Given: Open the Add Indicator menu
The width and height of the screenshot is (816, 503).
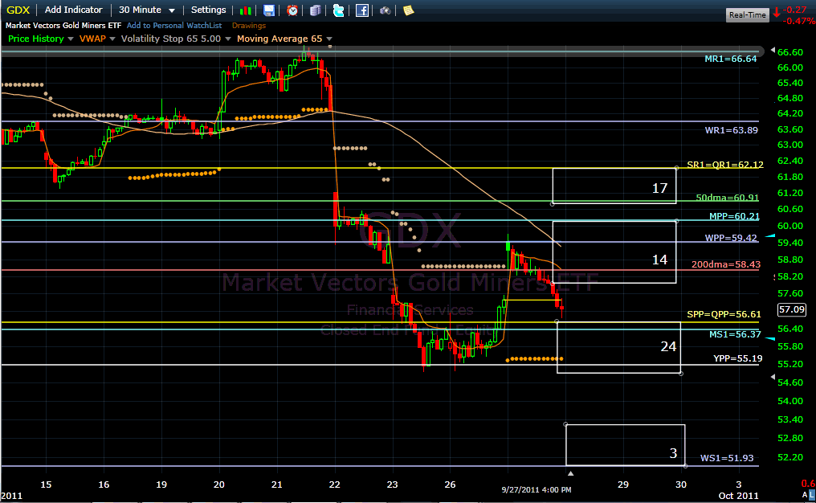Looking at the screenshot, I should pyautogui.click(x=73, y=10).
